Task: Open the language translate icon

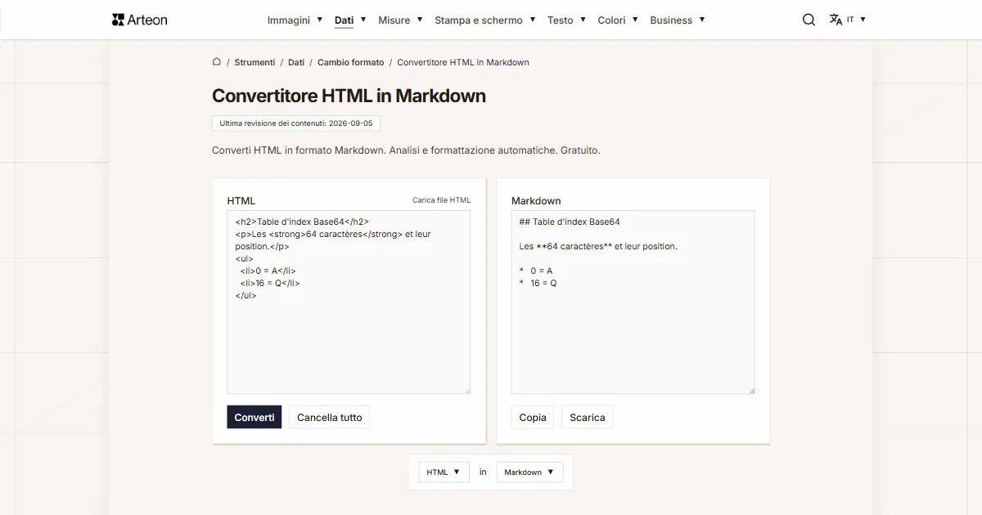Action: [836, 20]
